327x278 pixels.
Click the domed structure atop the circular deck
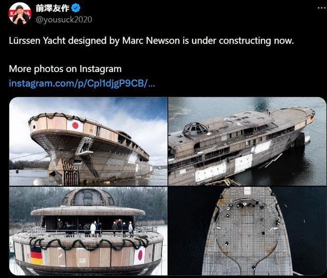coord(88,197)
